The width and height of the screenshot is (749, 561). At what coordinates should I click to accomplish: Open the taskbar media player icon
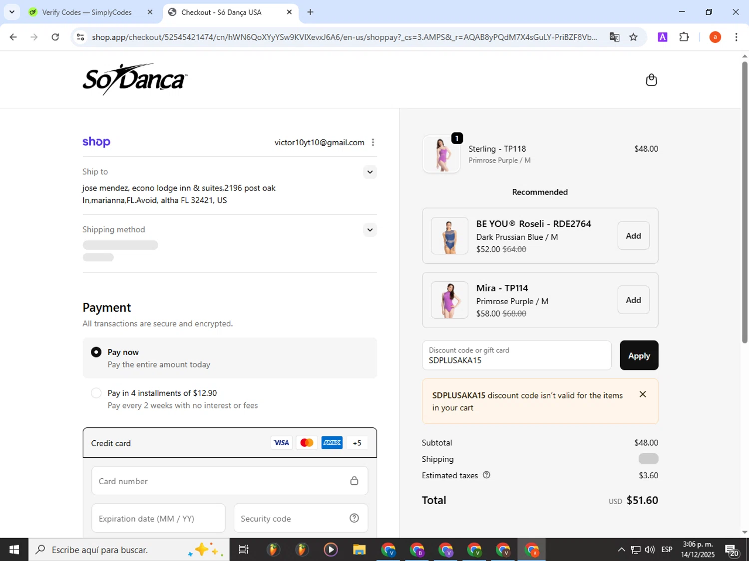click(331, 550)
